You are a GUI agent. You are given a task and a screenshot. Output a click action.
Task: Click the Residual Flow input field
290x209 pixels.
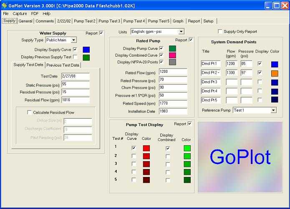[76, 100]
